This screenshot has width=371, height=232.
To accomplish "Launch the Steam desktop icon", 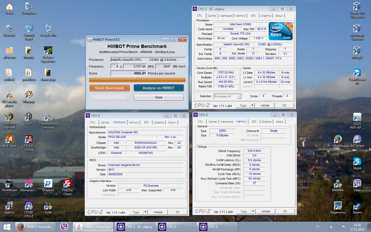I will (357, 208).
